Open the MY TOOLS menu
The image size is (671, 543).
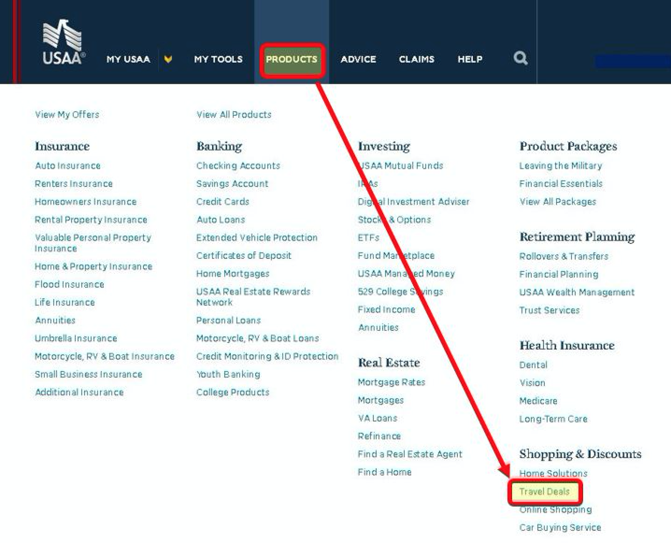click(218, 59)
